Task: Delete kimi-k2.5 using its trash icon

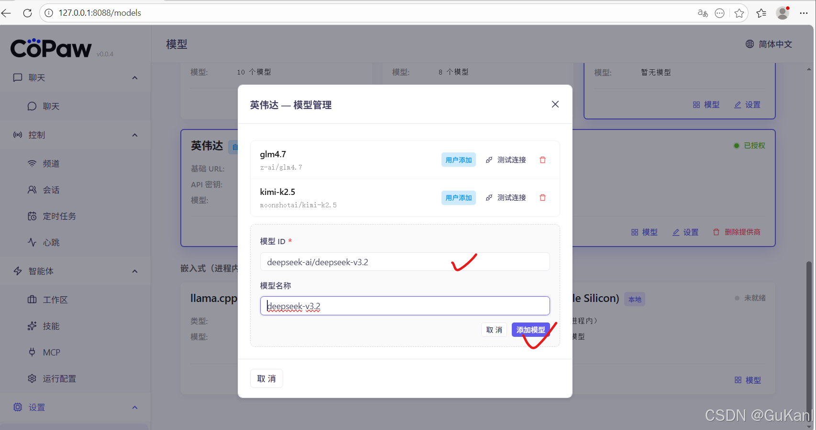Action: 542,197
